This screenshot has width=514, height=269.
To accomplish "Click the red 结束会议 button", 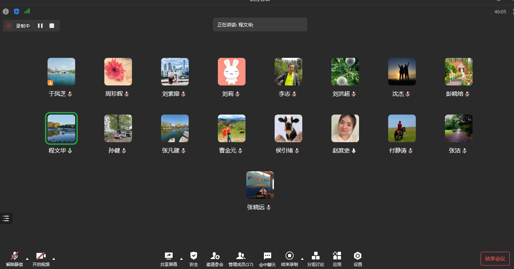I will pyautogui.click(x=495, y=259).
